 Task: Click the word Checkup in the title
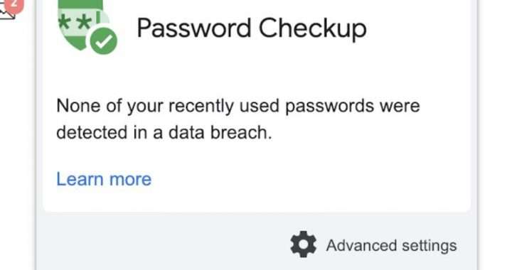(x=312, y=28)
